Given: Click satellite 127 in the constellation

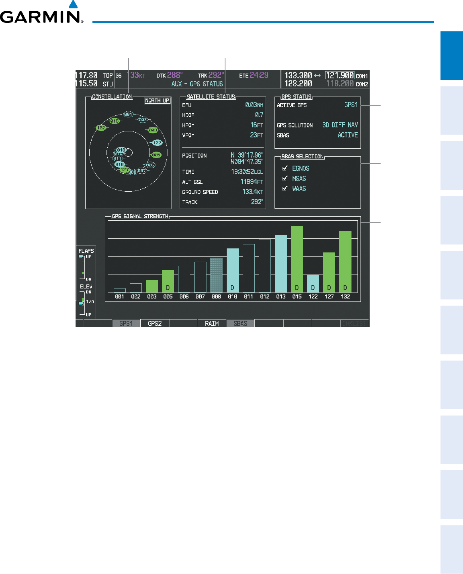Looking at the screenshot, I should tap(125, 170).
